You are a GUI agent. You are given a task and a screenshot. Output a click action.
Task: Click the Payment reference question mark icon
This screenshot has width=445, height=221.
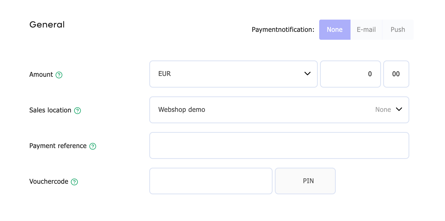(93, 146)
